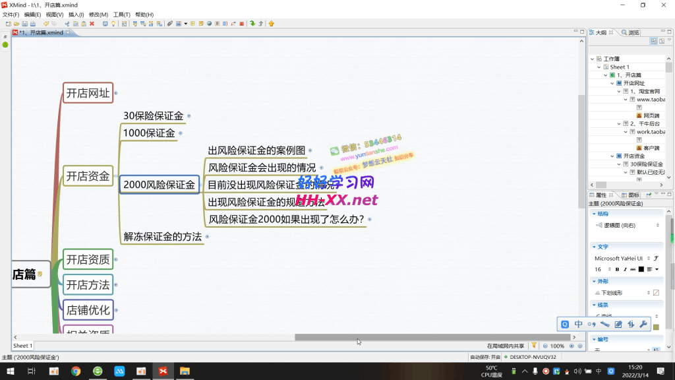
Task: Open the 修改(M) menu
Action: click(x=98, y=15)
